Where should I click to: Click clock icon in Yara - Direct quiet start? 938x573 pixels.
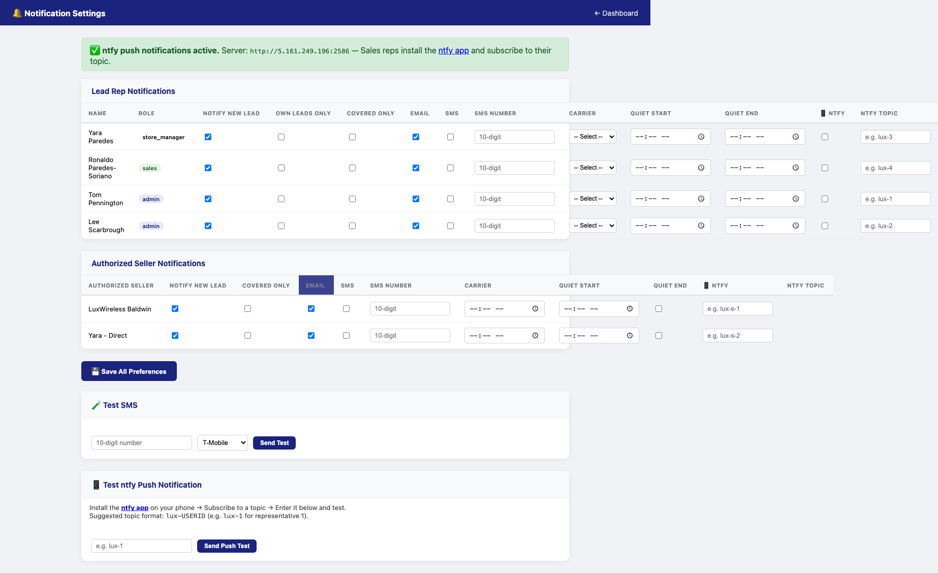click(630, 335)
